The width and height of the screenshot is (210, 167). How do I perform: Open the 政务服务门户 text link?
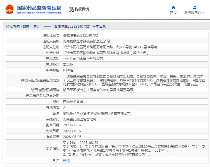click(194, 13)
